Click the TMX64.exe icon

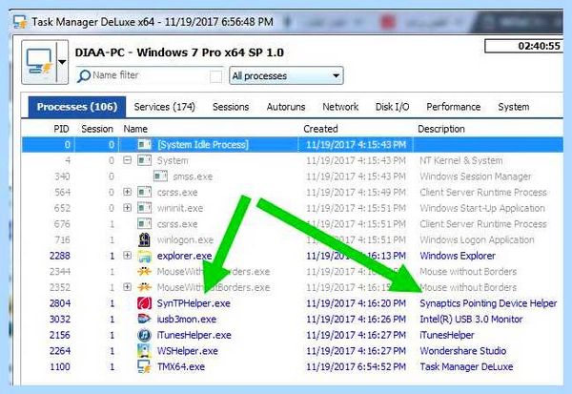click(144, 366)
